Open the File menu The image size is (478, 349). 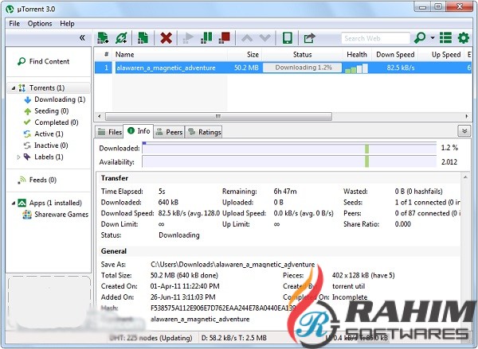14,23
